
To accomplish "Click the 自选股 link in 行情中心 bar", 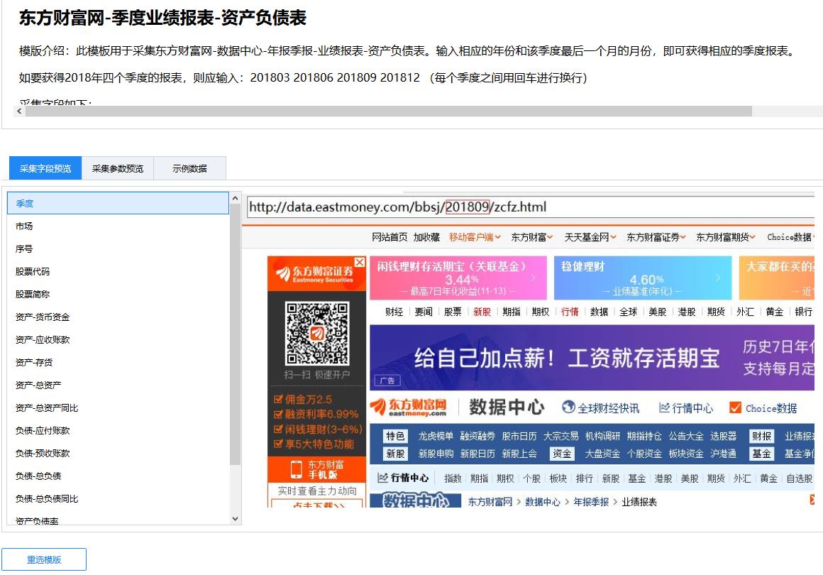I will tap(800, 478).
